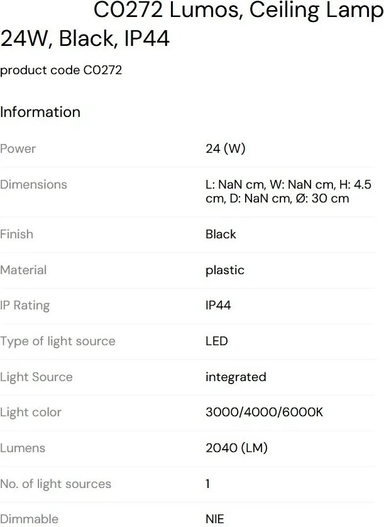Select the 24 (W) power value

(225, 149)
